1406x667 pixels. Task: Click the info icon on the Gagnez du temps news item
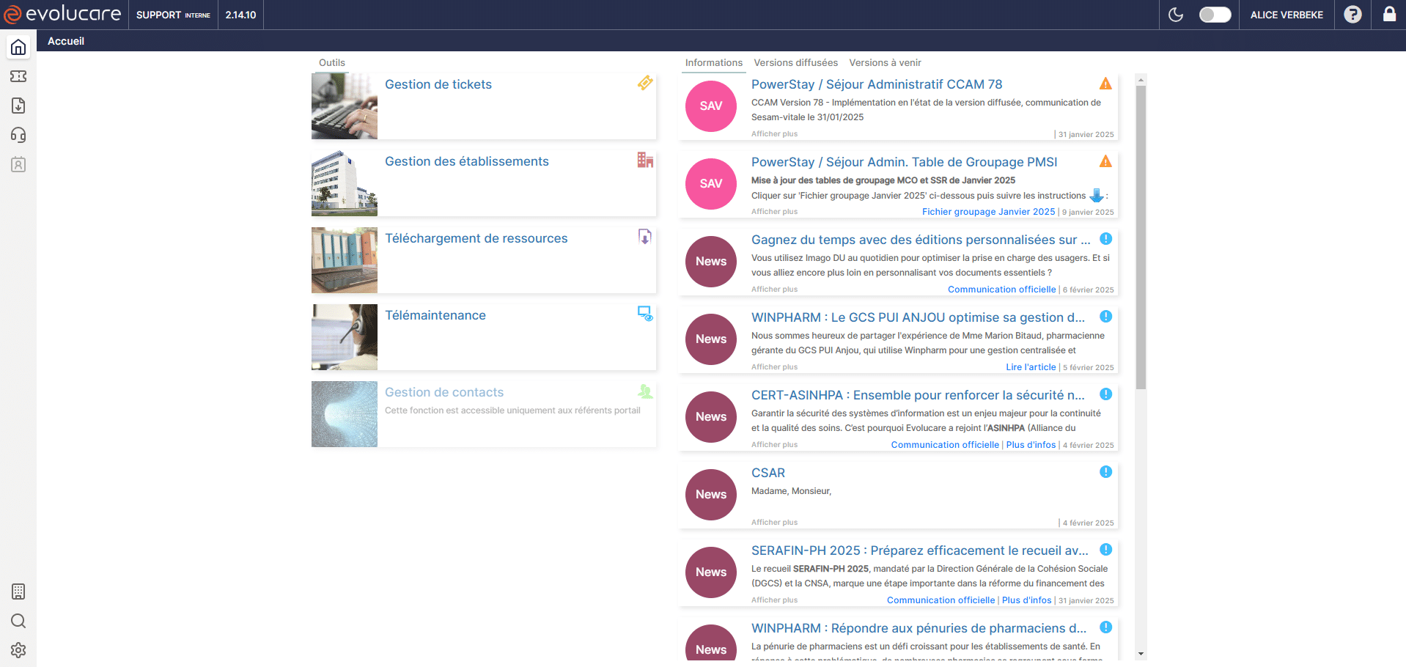(x=1106, y=239)
